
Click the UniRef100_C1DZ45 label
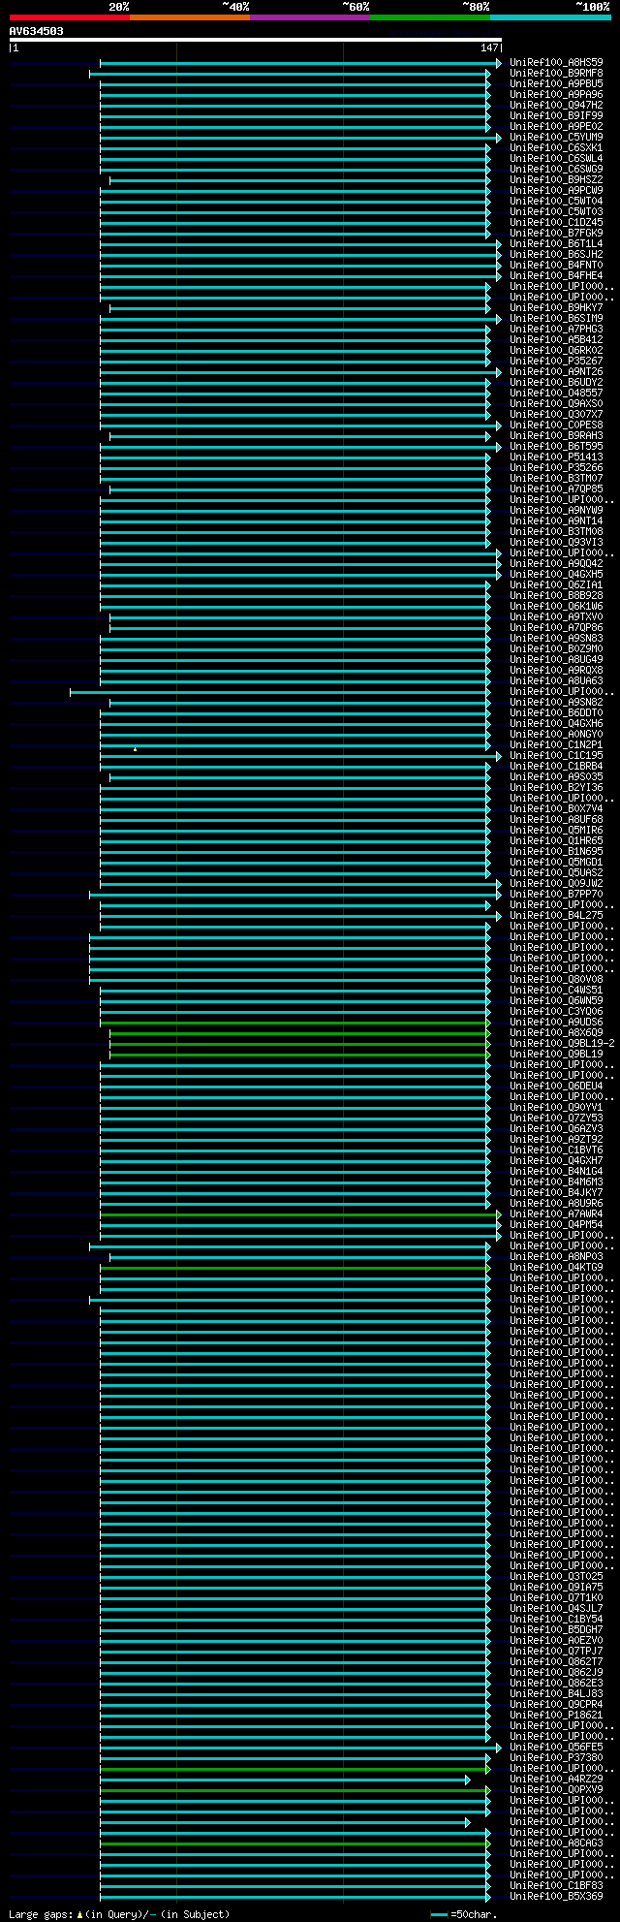[556, 223]
